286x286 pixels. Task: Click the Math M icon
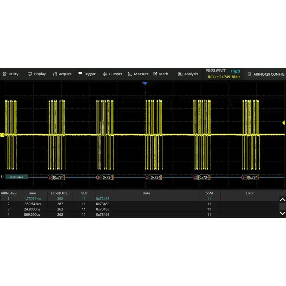pos(155,74)
